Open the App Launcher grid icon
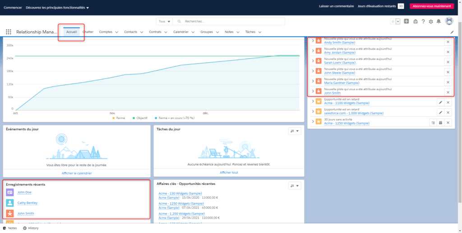This screenshot has height=233, width=462. tap(8, 32)
